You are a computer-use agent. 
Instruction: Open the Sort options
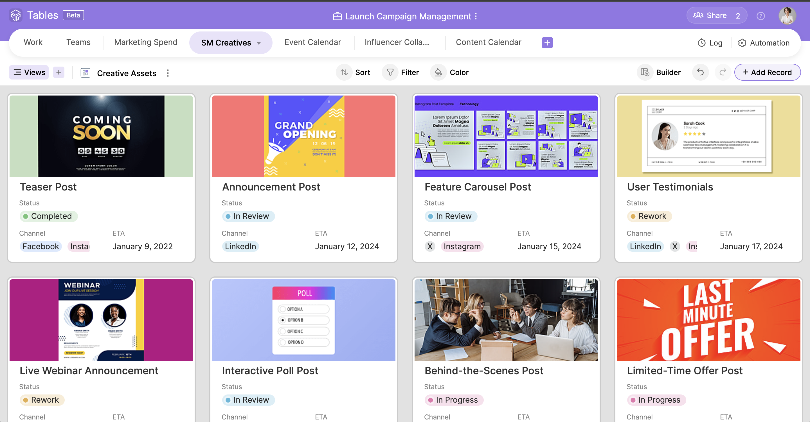click(354, 72)
